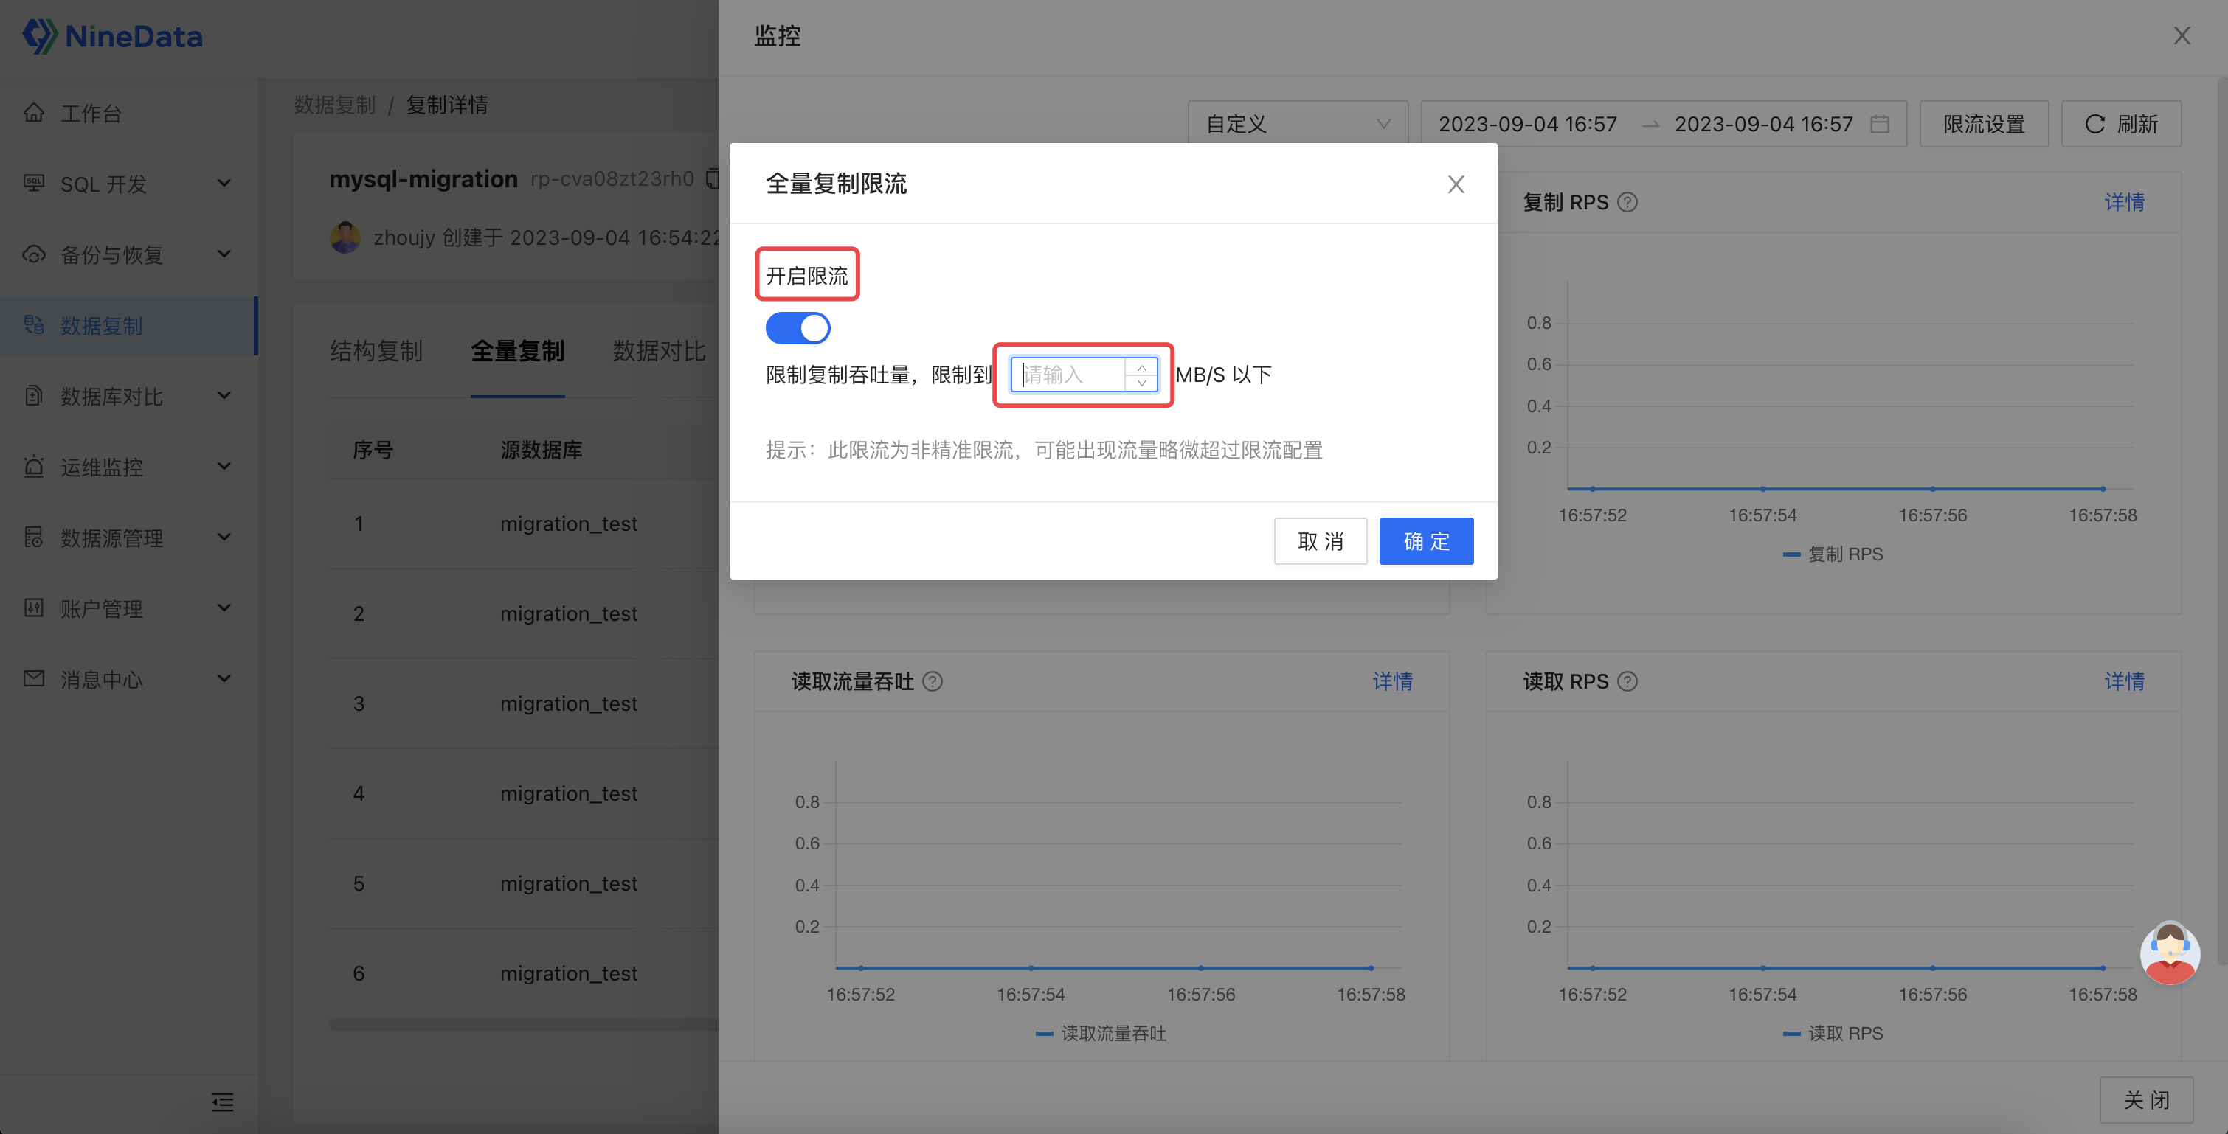This screenshot has height=1134, width=2228.
Task: Click the 关闭 button
Action: click(x=2146, y=1099)
